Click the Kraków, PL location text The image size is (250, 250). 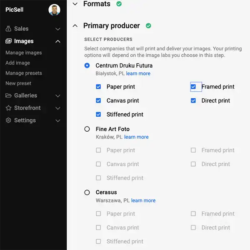109,137
